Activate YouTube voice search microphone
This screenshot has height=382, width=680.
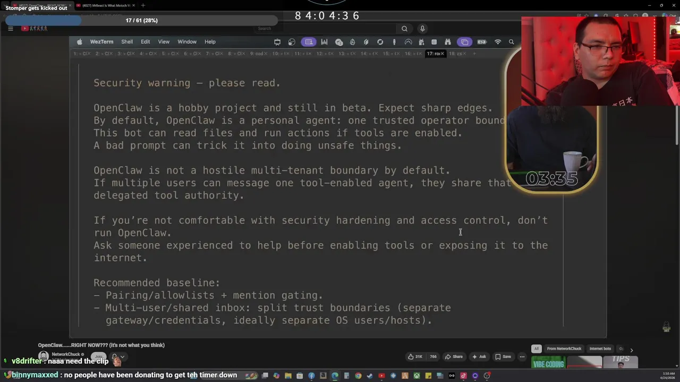click(422, 29)
